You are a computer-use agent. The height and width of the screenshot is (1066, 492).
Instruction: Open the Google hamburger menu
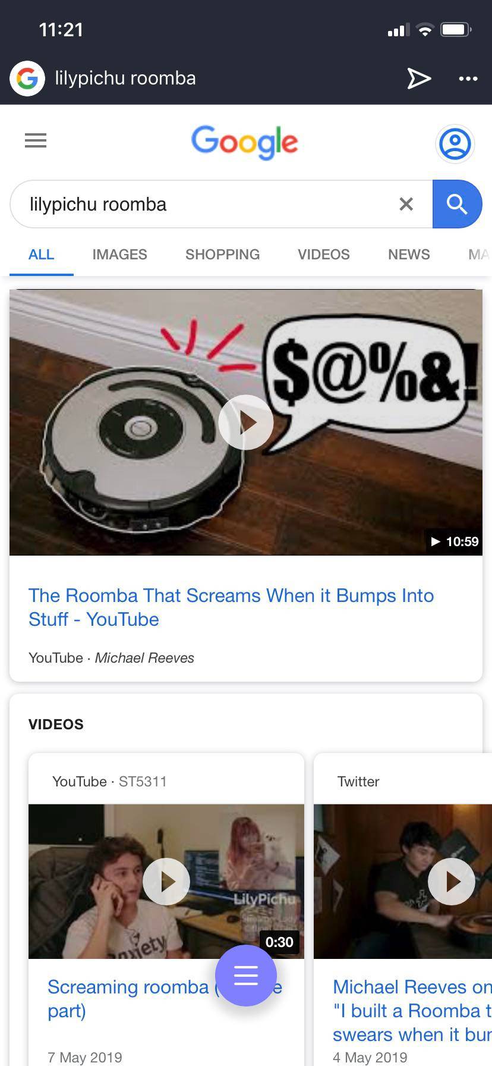pos(36,140)
